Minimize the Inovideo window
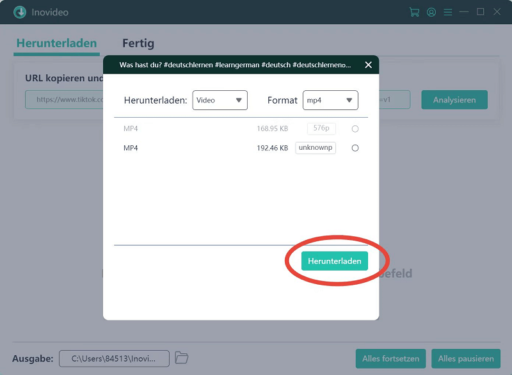The width and height of the screenshot is (512, 375). coord(463,12)
